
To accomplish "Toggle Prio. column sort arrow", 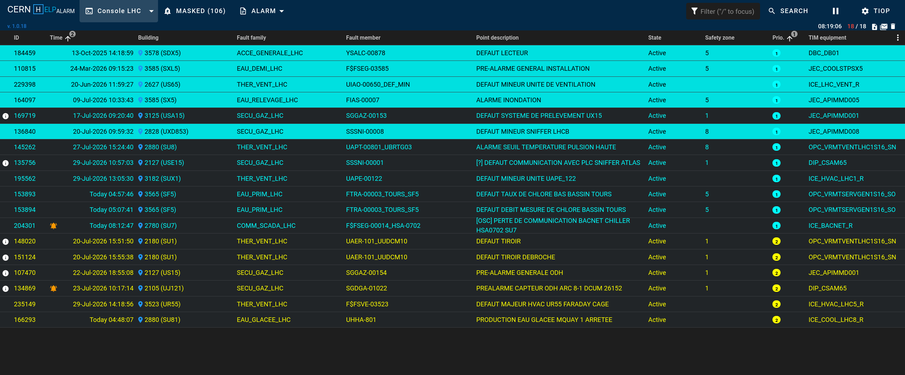I will (x=789, y=38).
